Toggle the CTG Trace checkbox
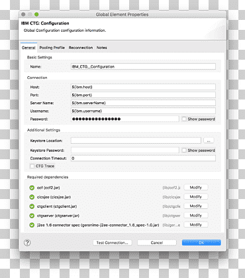245x278 pixels. coord(32,166)
